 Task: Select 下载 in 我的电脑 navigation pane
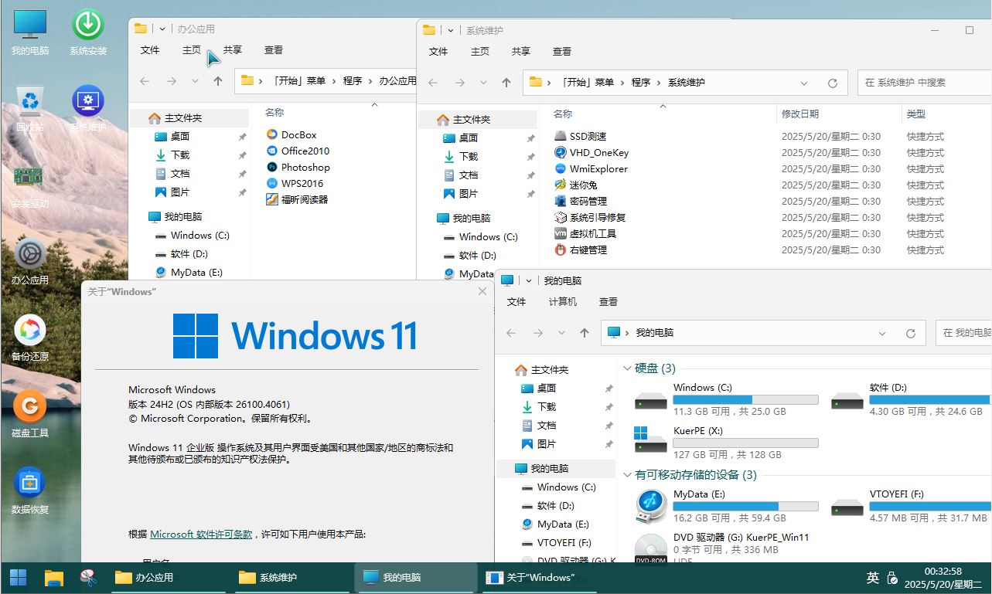547,406
